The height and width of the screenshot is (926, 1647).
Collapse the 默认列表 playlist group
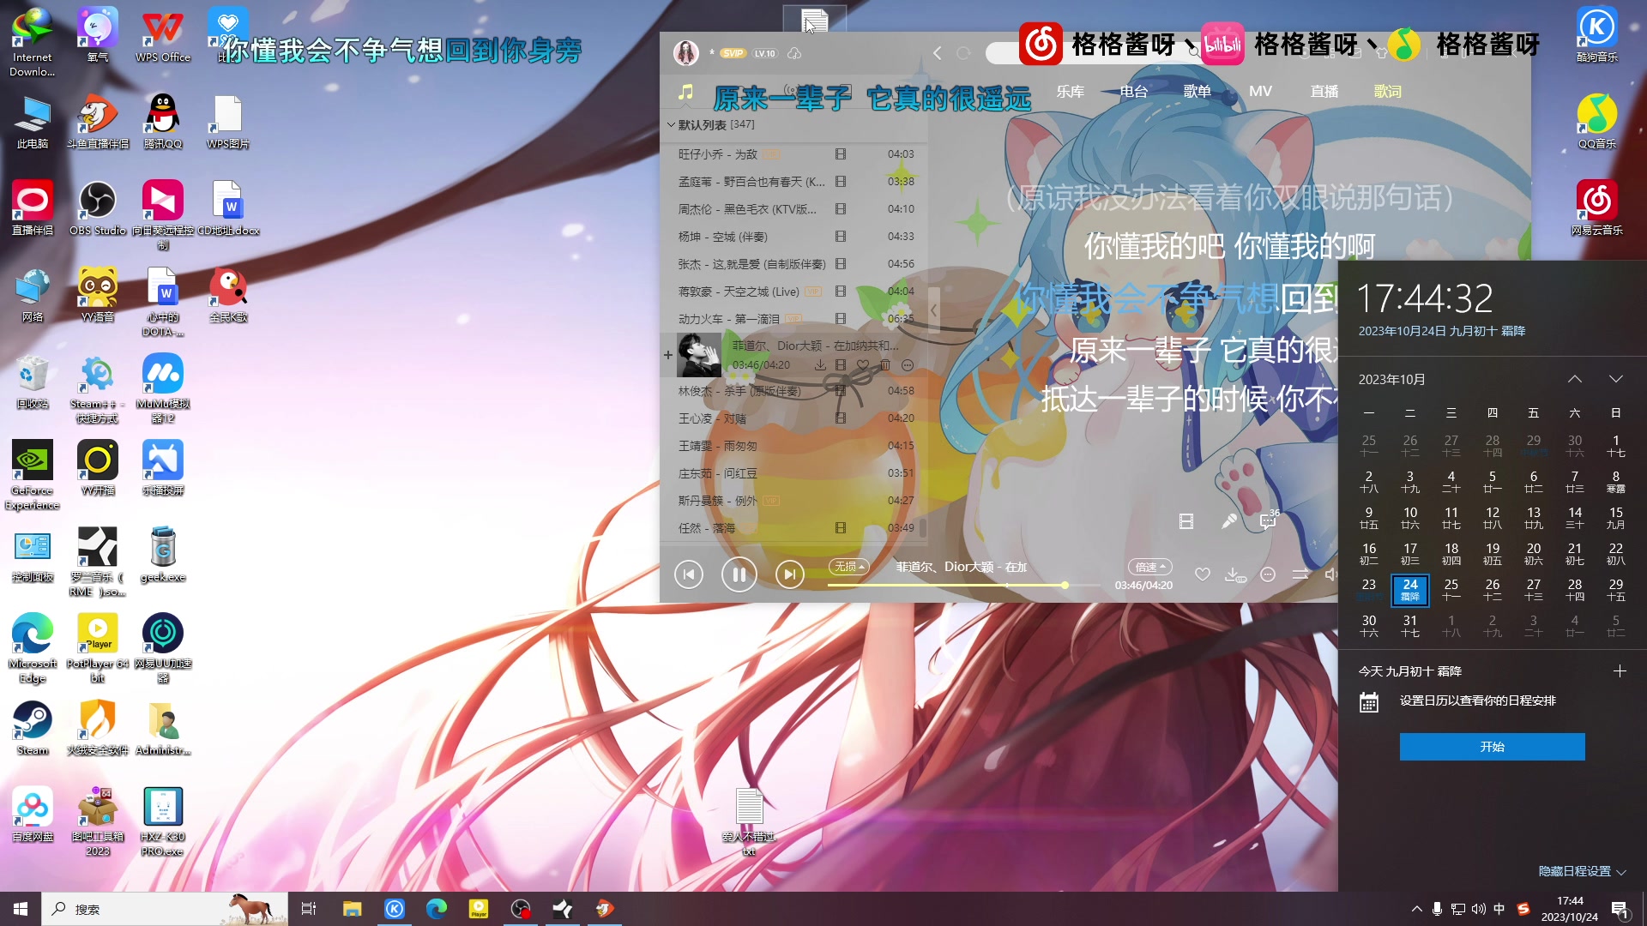point(671,124)
